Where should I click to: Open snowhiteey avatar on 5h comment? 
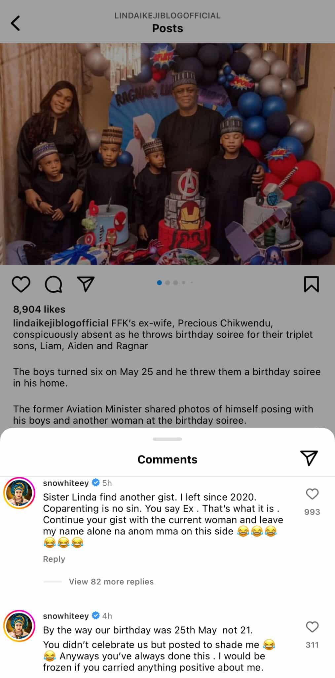19,493
